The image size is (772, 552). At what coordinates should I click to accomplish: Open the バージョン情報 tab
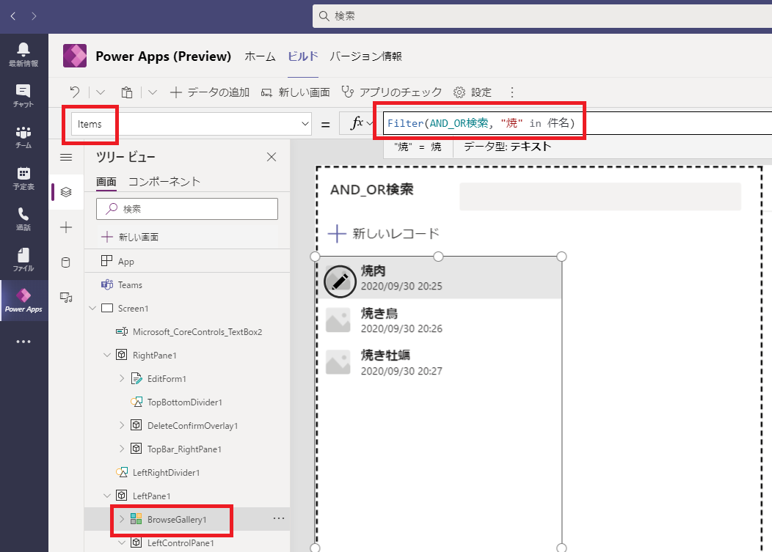[x=365, y=56]
